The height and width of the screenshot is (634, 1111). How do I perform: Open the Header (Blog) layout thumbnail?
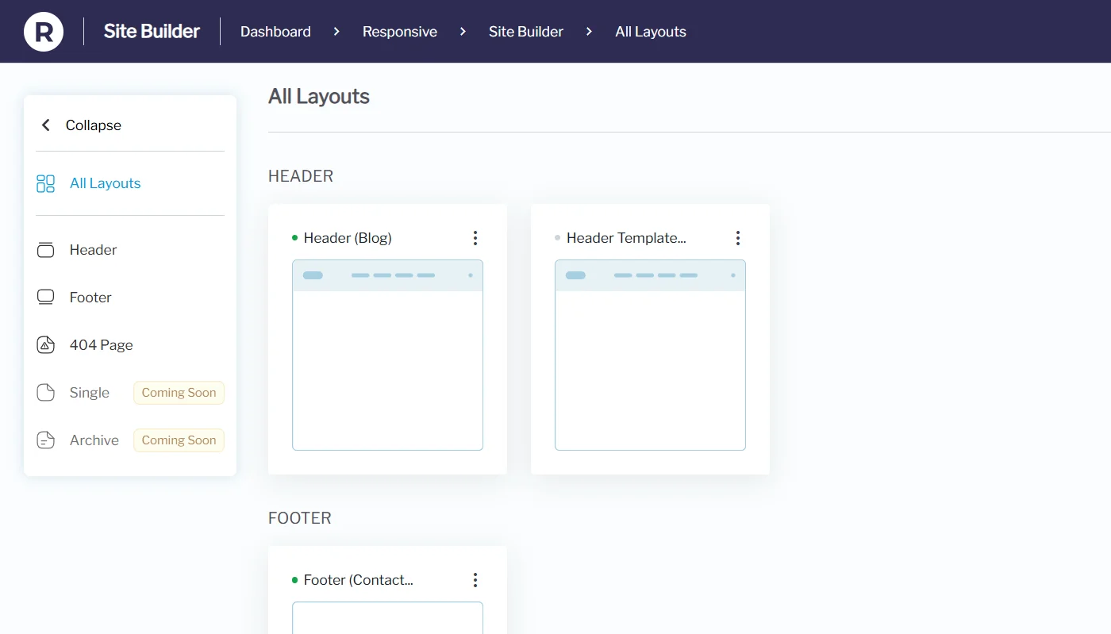(387, 355)
